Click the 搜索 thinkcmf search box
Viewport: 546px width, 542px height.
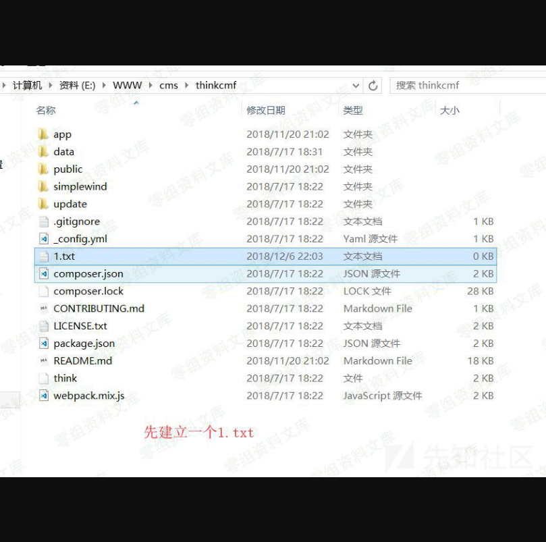[x=466, y=86]
